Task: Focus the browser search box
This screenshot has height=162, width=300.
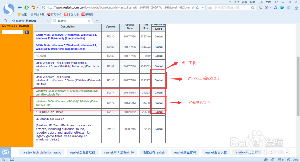Action: [x=232, y=7]
